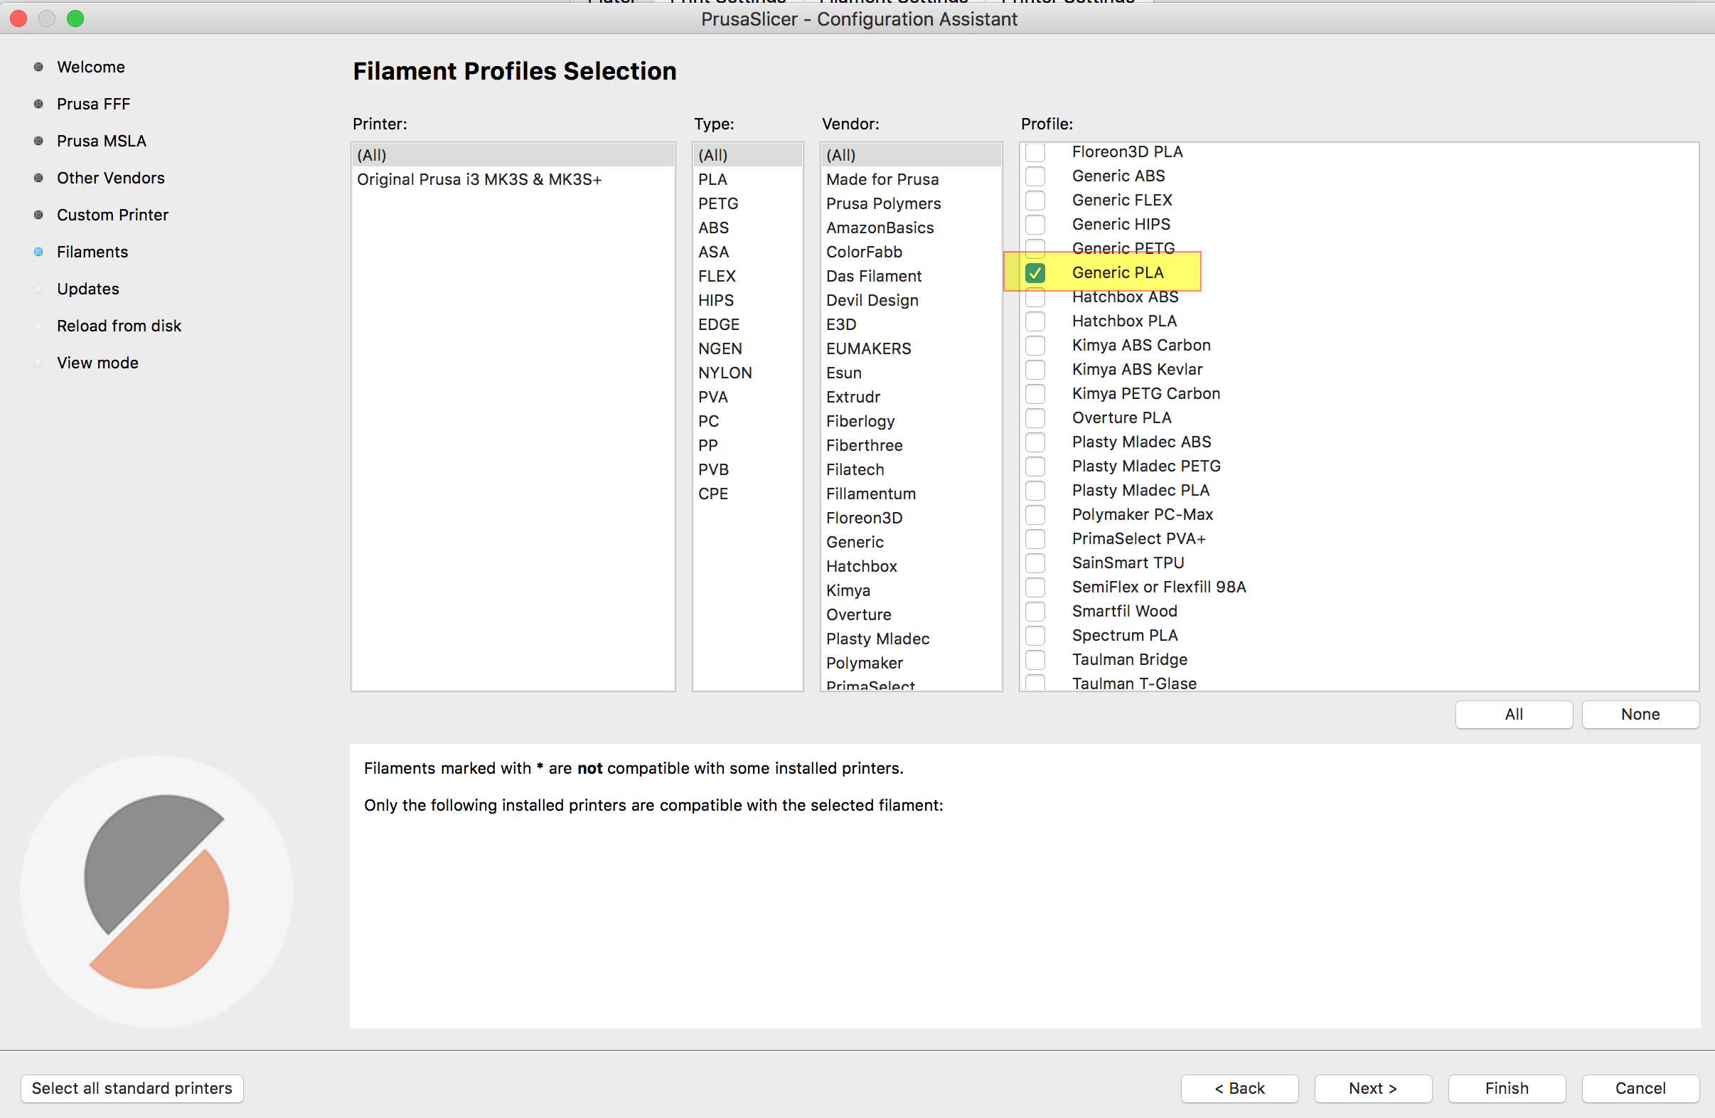
Task: Open the Other Vendors page
Action: [110, 178]
